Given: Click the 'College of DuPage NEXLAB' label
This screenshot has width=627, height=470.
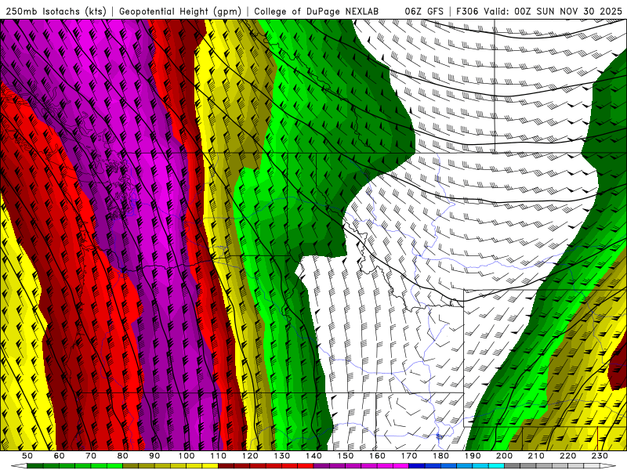Looking at the screenshot, I should point(317,12).
